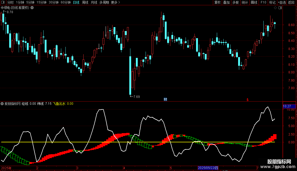
Task: Click the 8.60 price axis label
Action: click(291, 25)
